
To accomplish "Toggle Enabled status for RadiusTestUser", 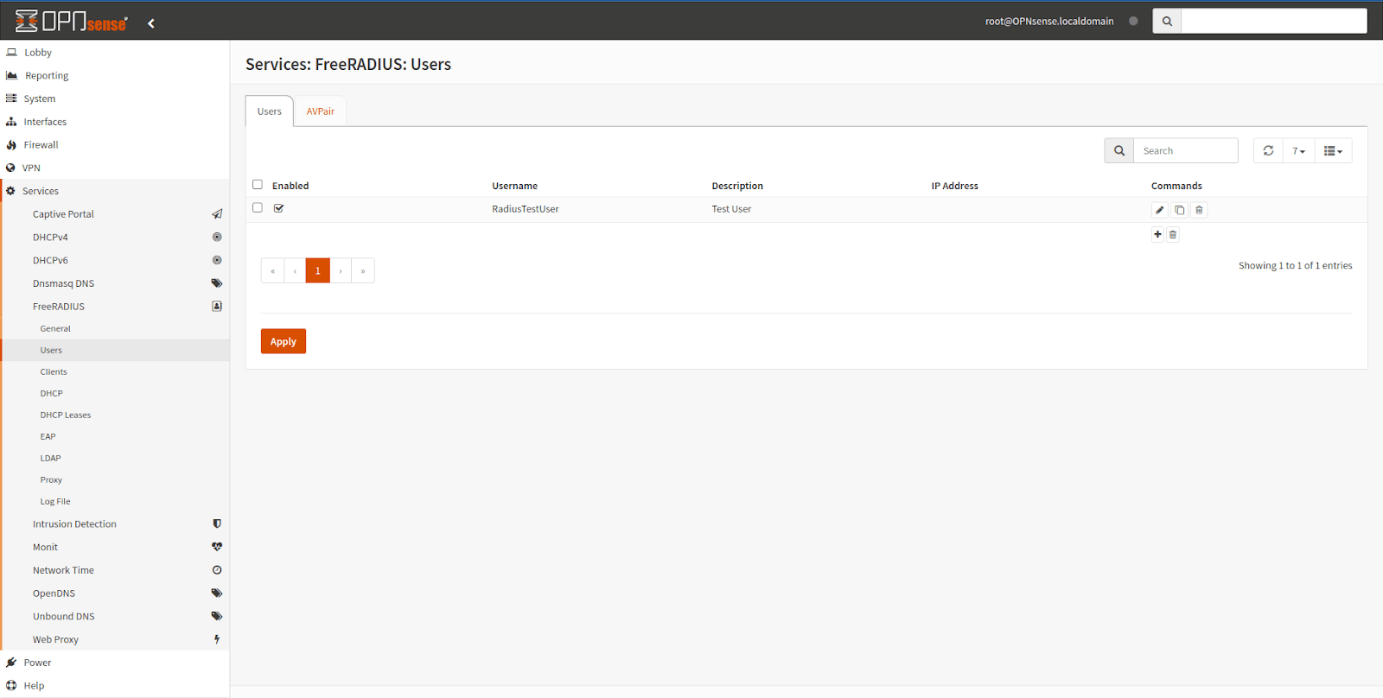I will coord(279,208).
